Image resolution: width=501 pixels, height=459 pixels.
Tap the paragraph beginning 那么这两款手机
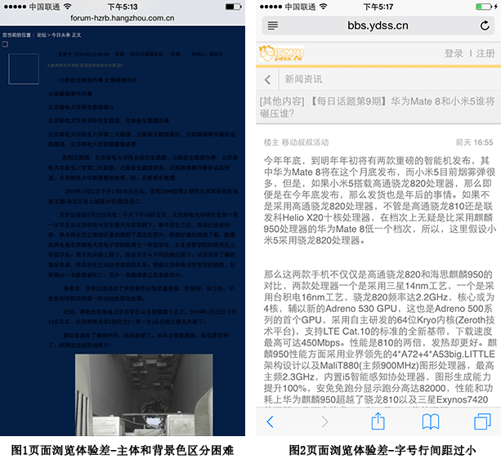coord(380,337)
